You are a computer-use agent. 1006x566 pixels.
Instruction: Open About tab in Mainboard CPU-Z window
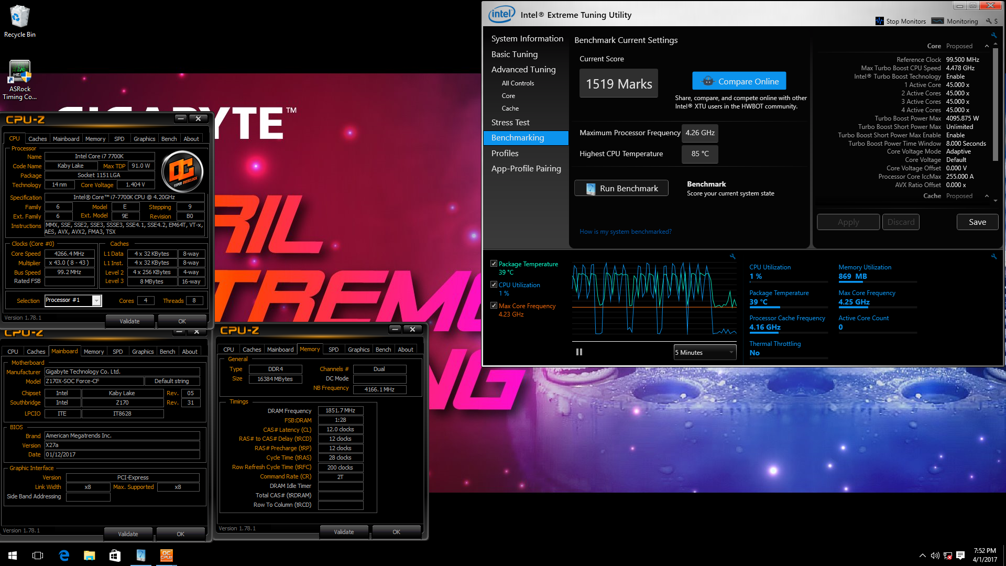190,352
